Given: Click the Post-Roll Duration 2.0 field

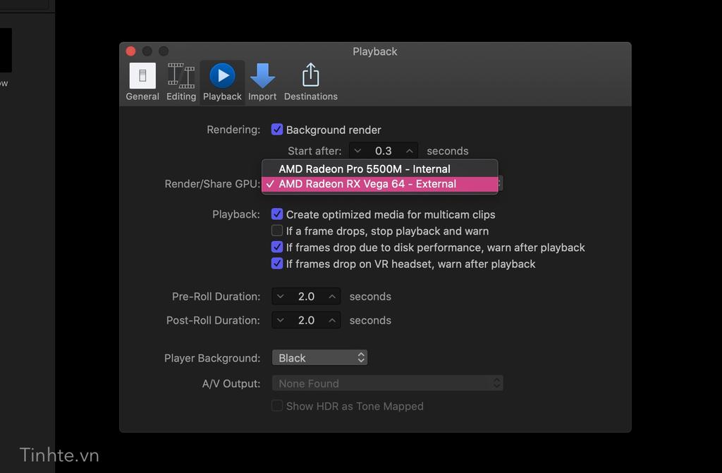Looking at the screenshot, I should click(306, 320).
